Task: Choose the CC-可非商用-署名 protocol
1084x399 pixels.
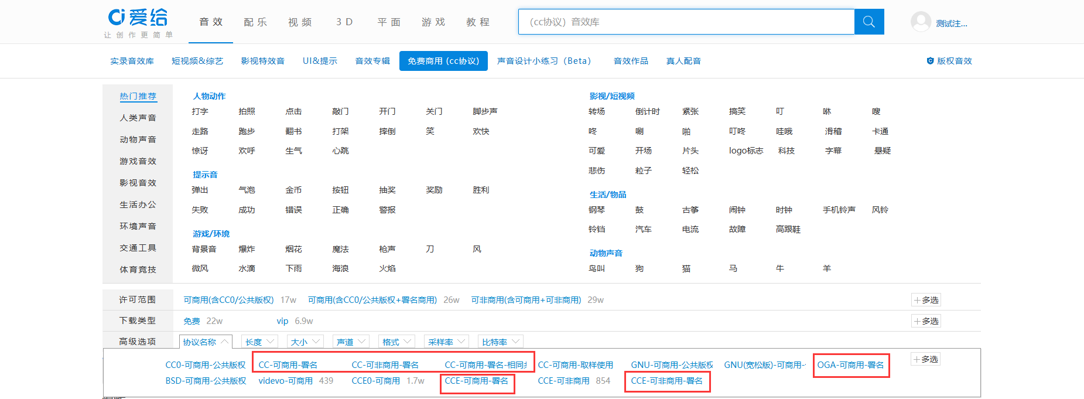Action: pos(385,365)
